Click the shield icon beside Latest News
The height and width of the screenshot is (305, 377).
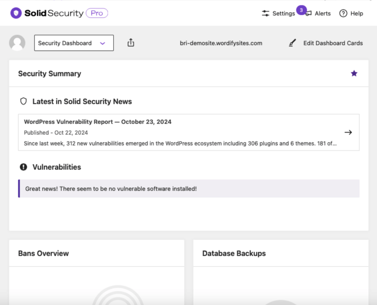(x=23, y=101)
